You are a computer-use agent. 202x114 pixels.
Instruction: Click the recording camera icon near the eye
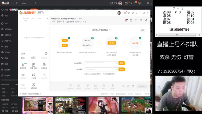pos(123,86)
